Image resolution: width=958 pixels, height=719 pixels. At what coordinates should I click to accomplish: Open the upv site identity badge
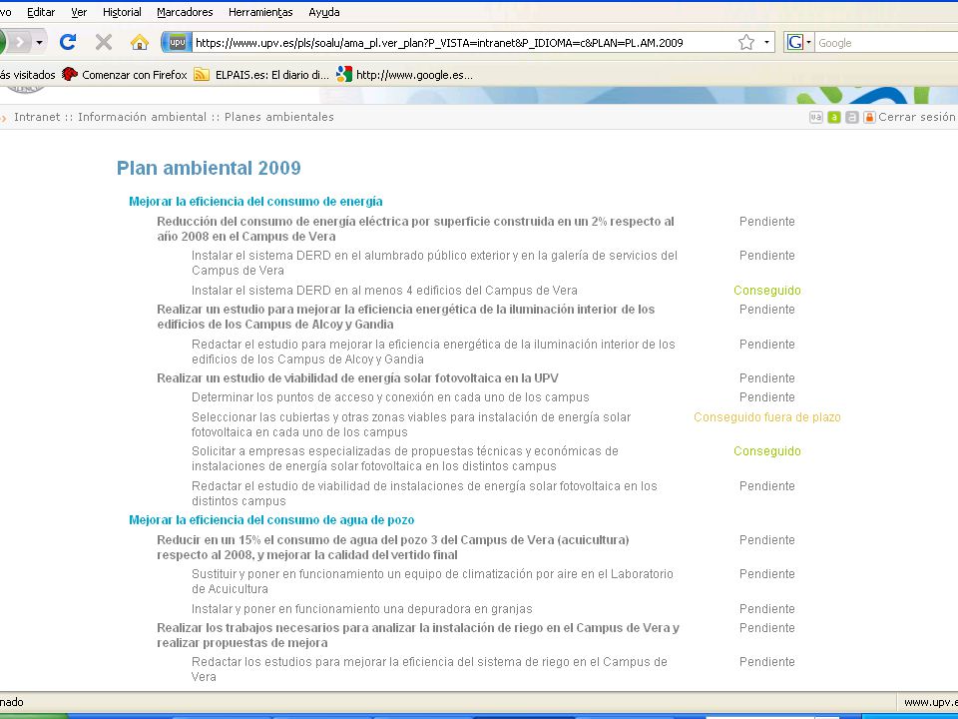[177, 42]
